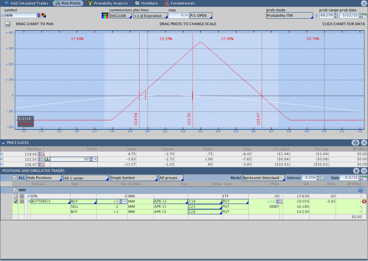Click the 119.54 breakeven price marker

[135, 119]
